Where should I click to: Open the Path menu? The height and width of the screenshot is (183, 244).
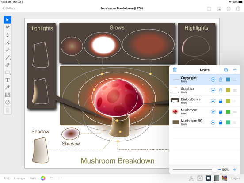click(x=33, y=178)
